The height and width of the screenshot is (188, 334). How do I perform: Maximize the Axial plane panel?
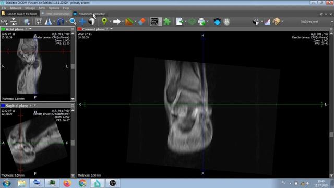click(73, 29)
